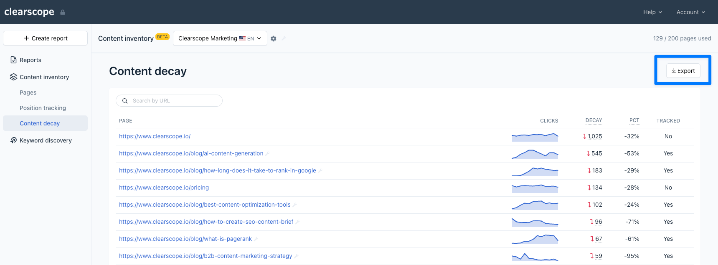Click the Content decay page heading

pos(148,71)
